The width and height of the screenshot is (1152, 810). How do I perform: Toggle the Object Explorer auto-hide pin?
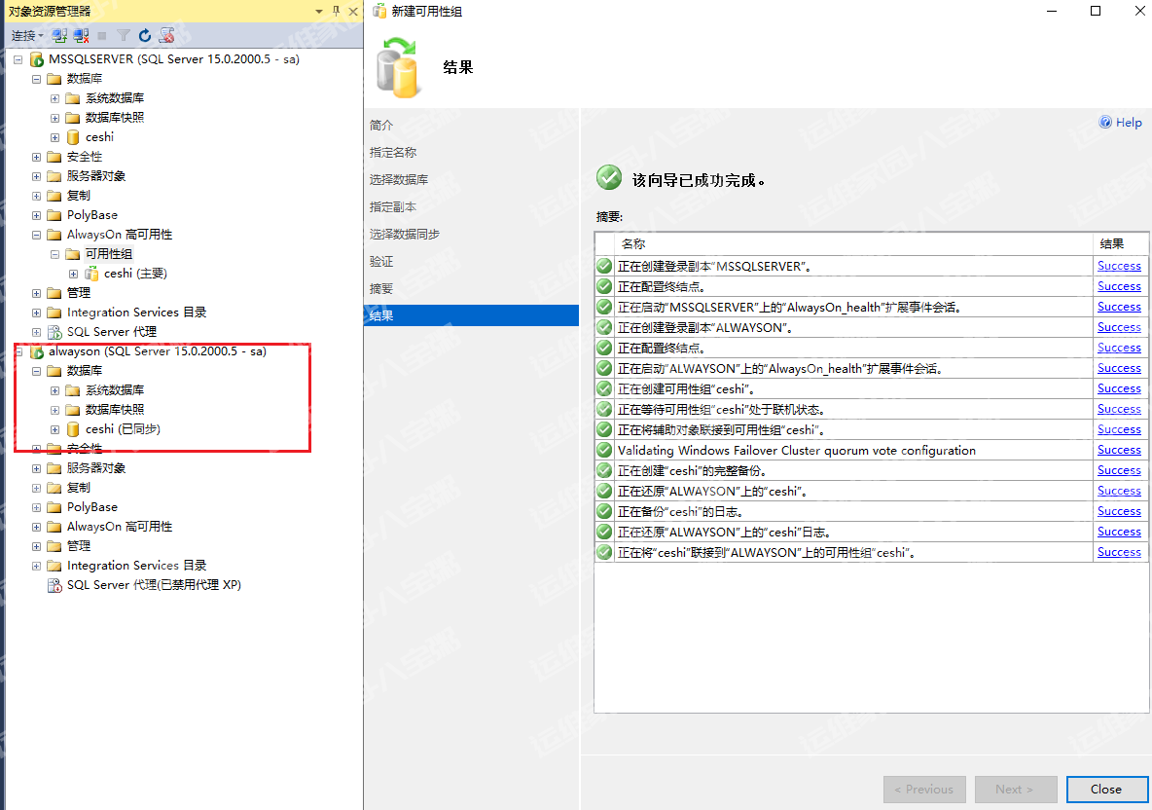(x=336, y=11)
